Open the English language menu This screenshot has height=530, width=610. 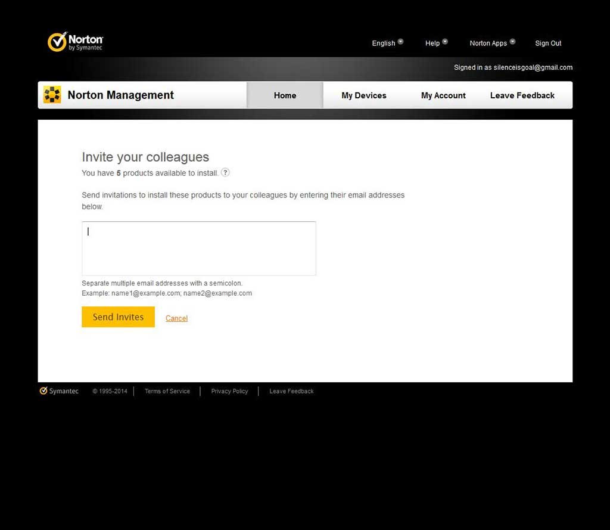click(383, 44)
